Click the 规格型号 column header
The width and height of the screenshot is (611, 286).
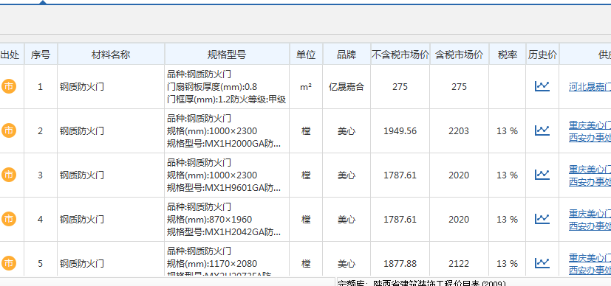point(227,55)
